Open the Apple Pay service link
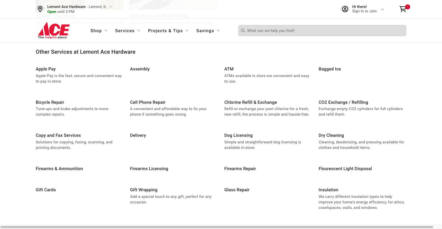The height and width of the screenshot is (229, 442). click(46, 69)
